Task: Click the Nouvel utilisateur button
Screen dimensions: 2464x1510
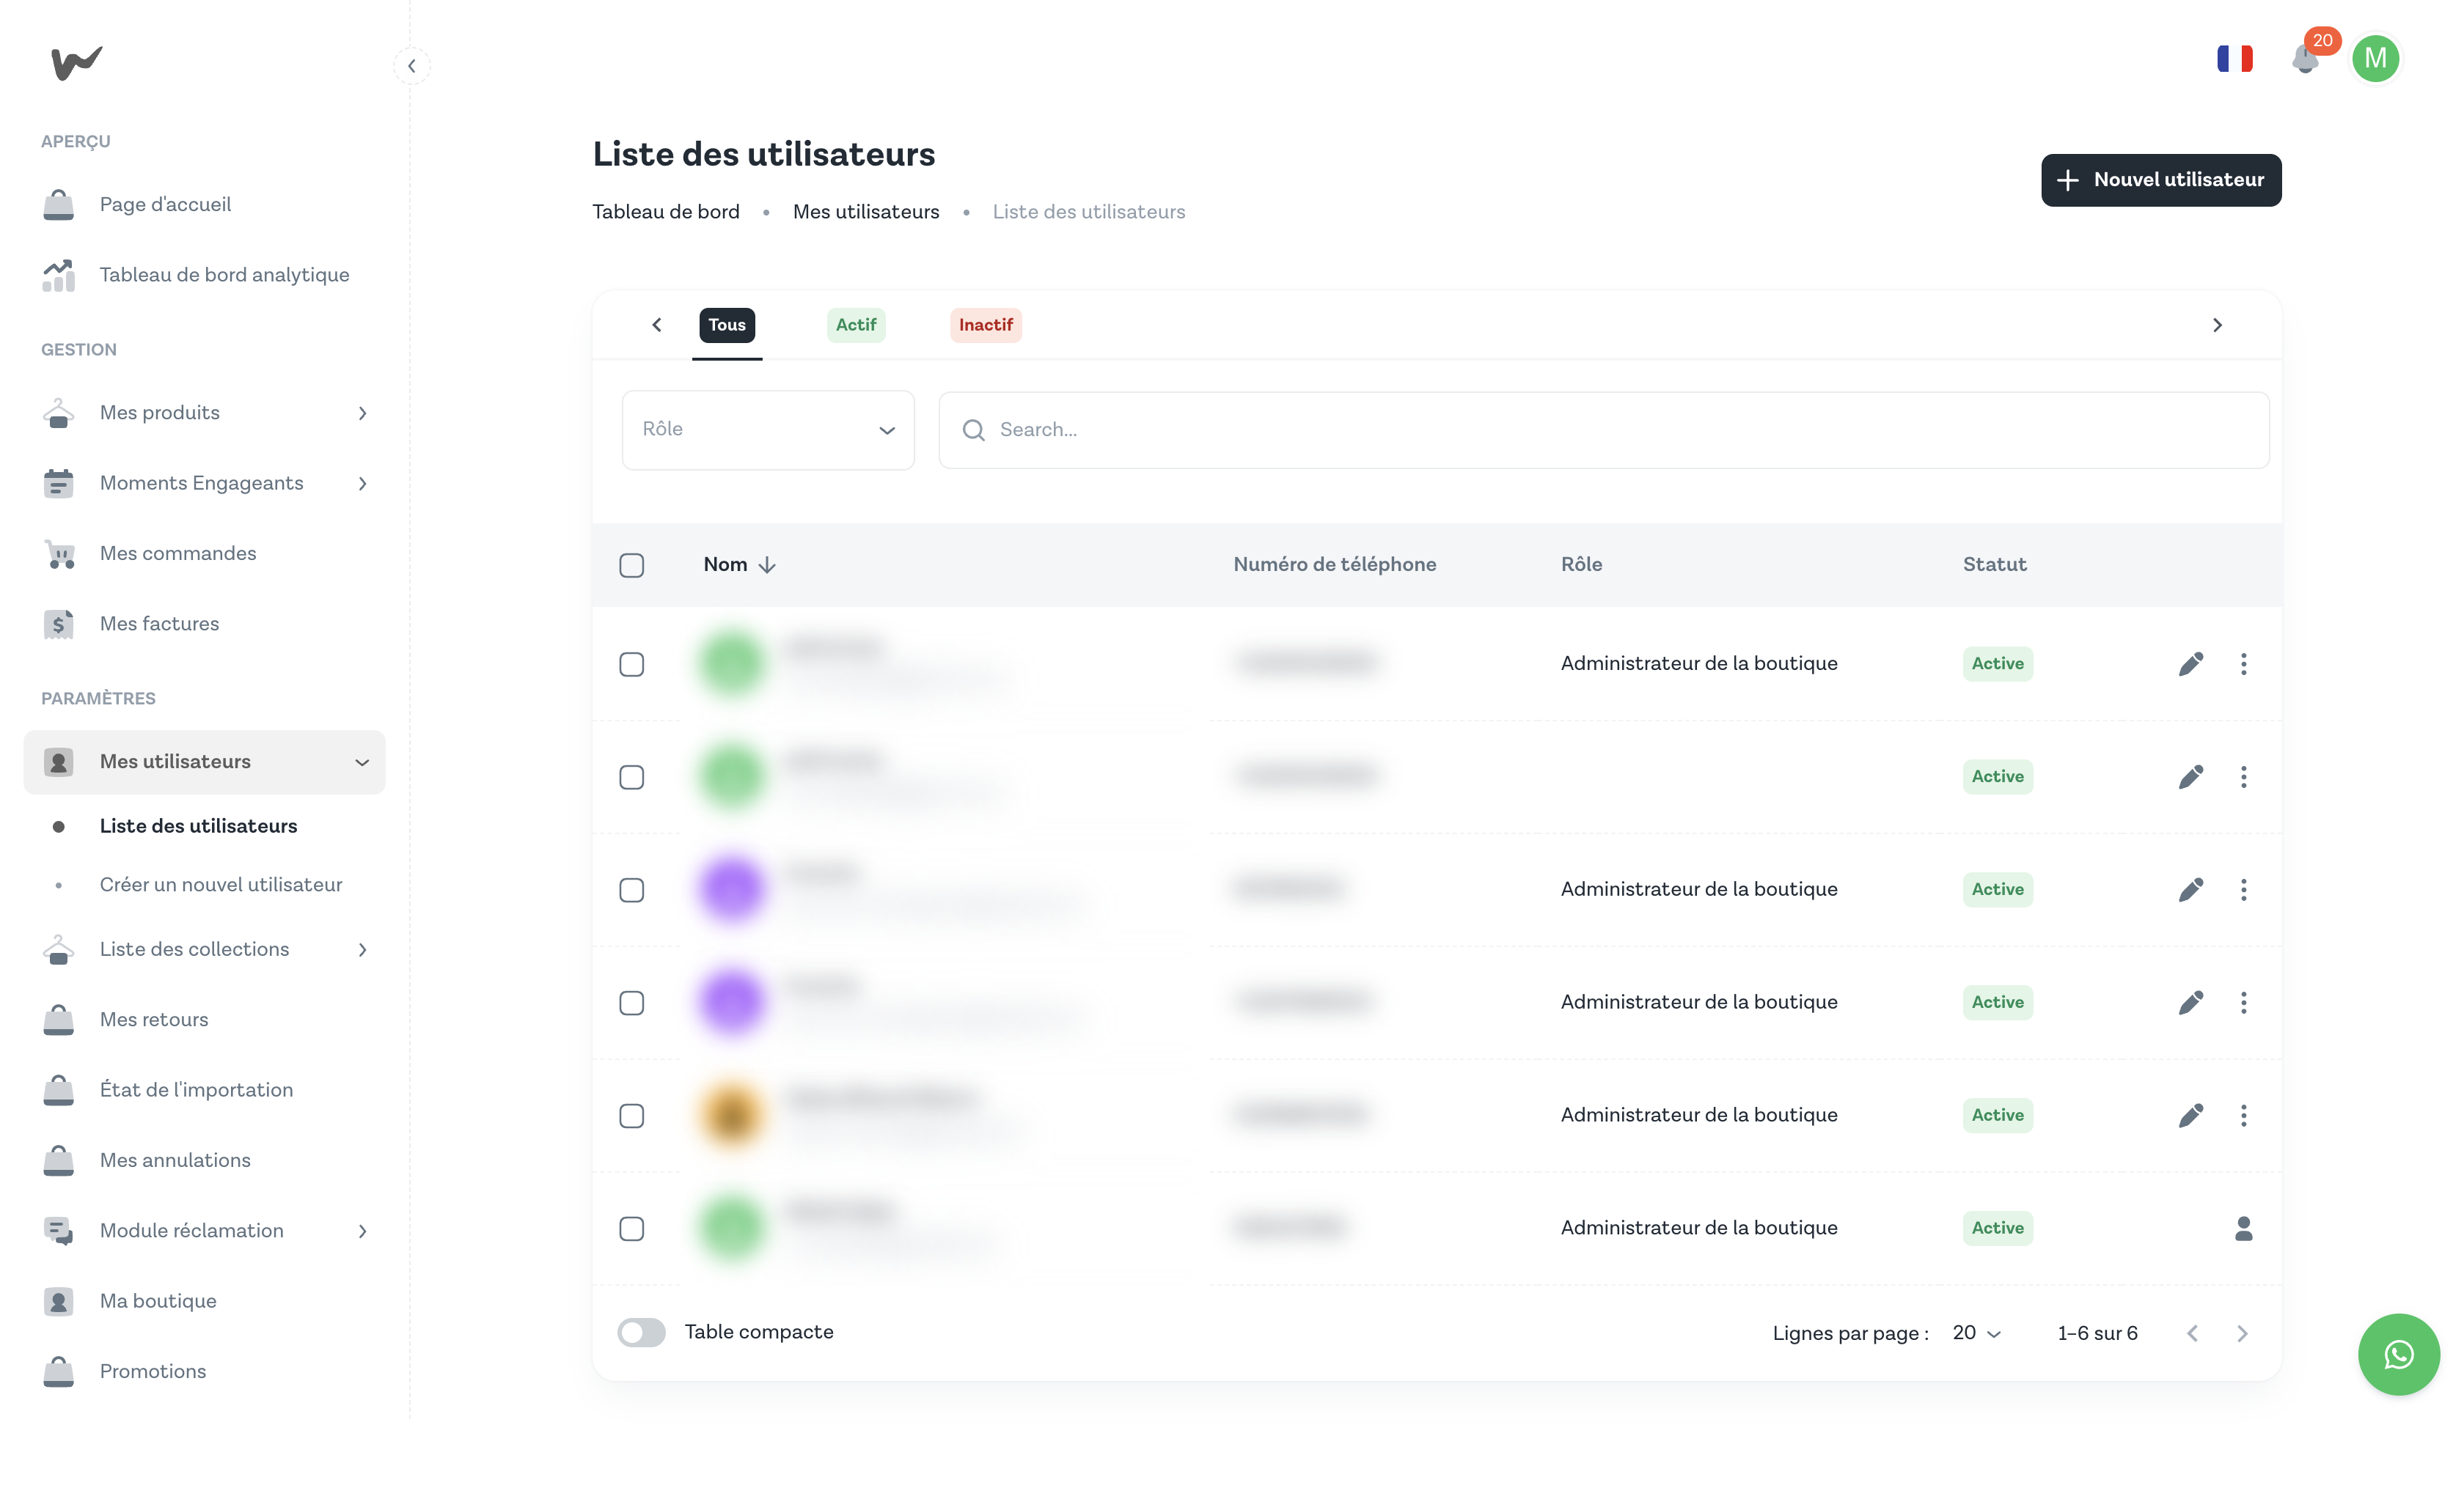Action: (2160, 180)
